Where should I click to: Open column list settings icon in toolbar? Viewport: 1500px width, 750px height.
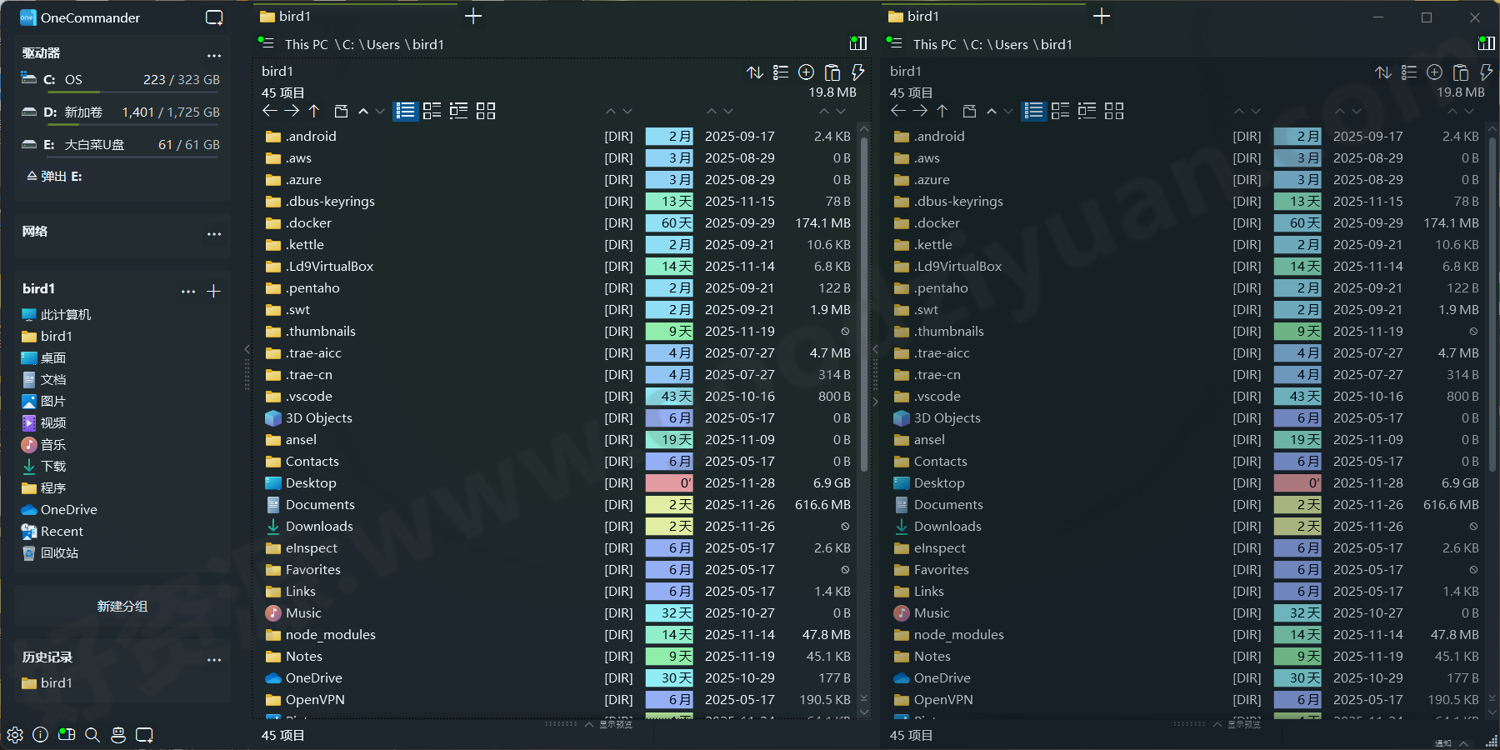click(x=781, y=72)
